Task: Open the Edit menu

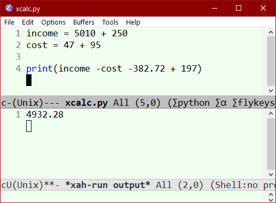Action: [x=28, y=22]
